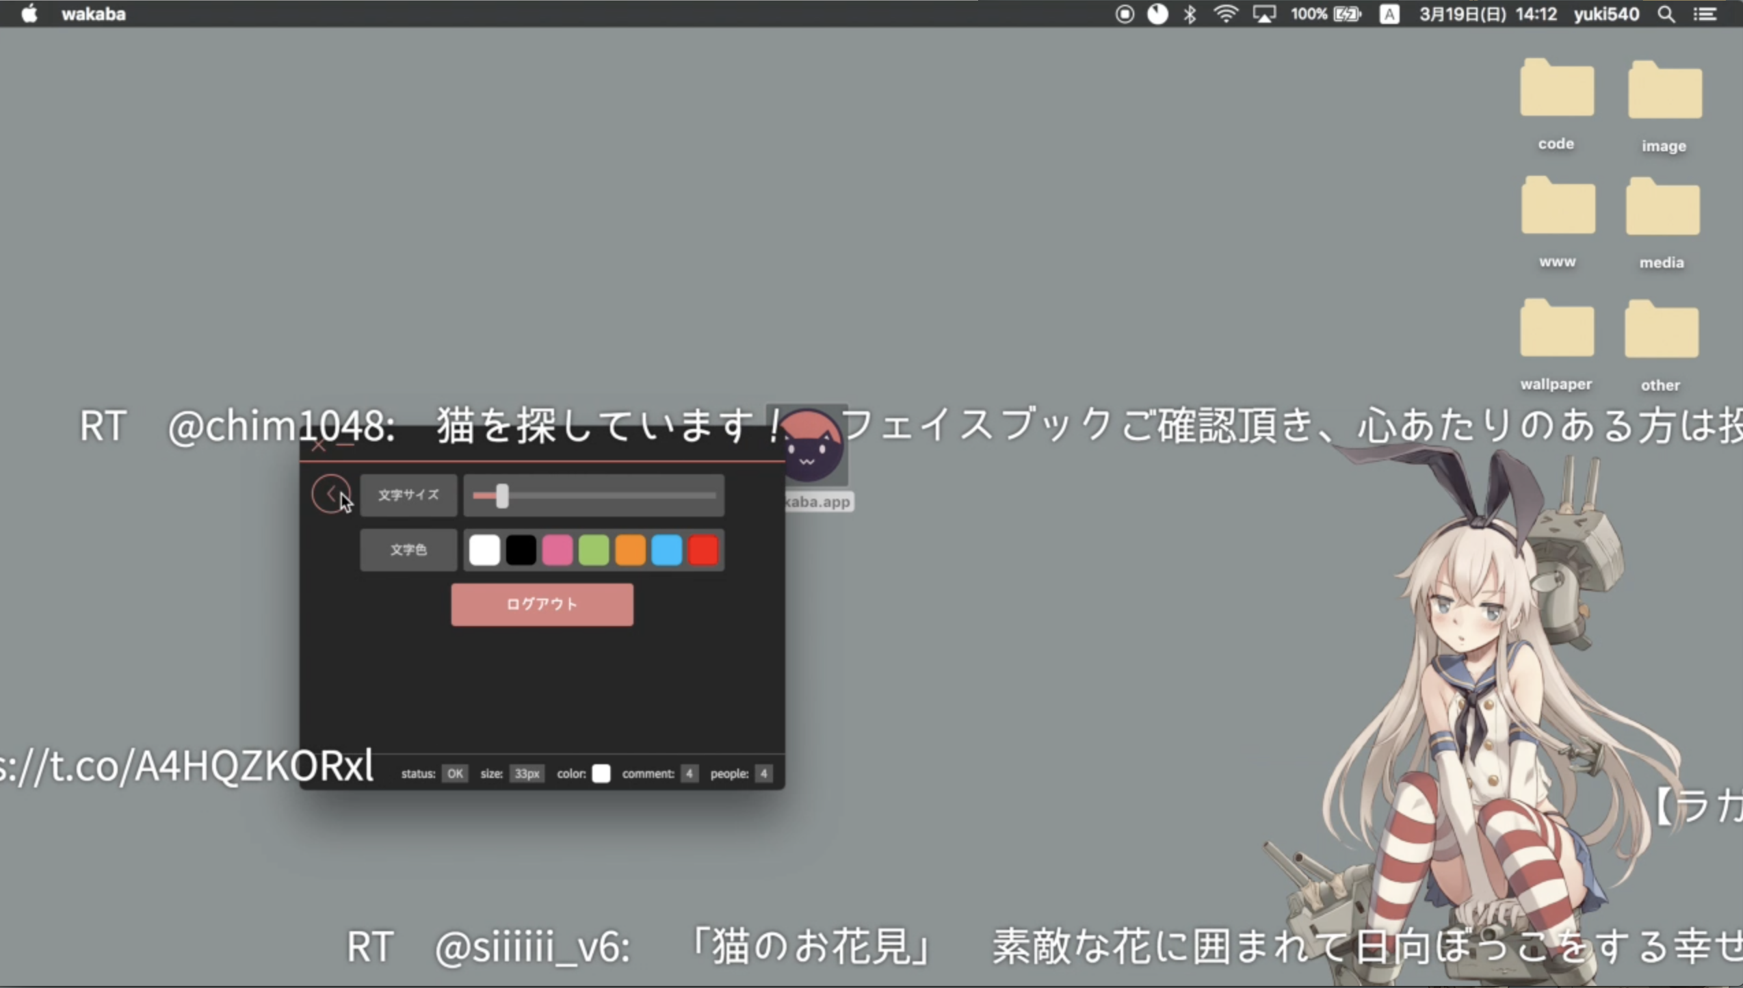Viewport: 1743px width, 988px height.
Task: Open Notification Center list icon
Action: point(1705,14)
